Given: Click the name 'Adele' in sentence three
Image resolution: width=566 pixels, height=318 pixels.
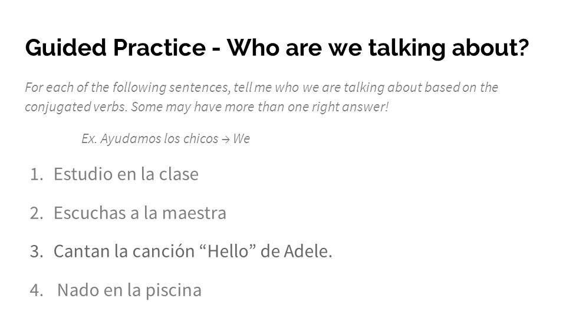Looking at the screenshot, I should pyautogui.click(x=308, y=251).
